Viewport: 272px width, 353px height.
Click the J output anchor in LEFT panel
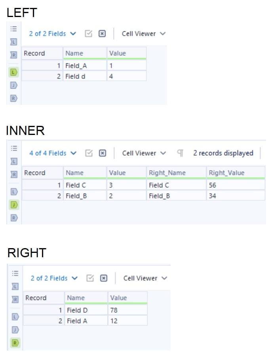[14, 85]
